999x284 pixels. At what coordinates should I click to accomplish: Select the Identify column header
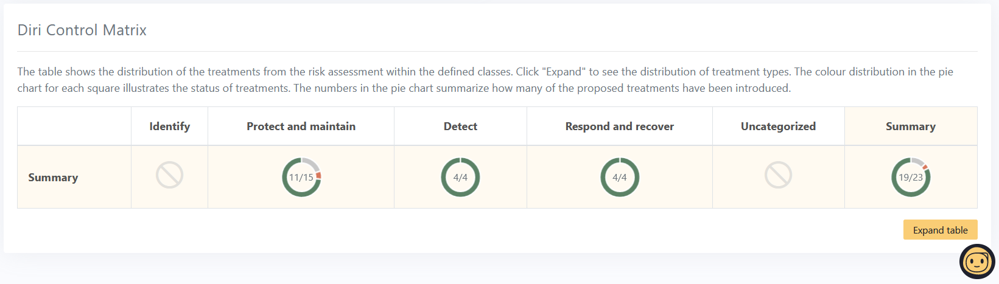pos(170,126)
